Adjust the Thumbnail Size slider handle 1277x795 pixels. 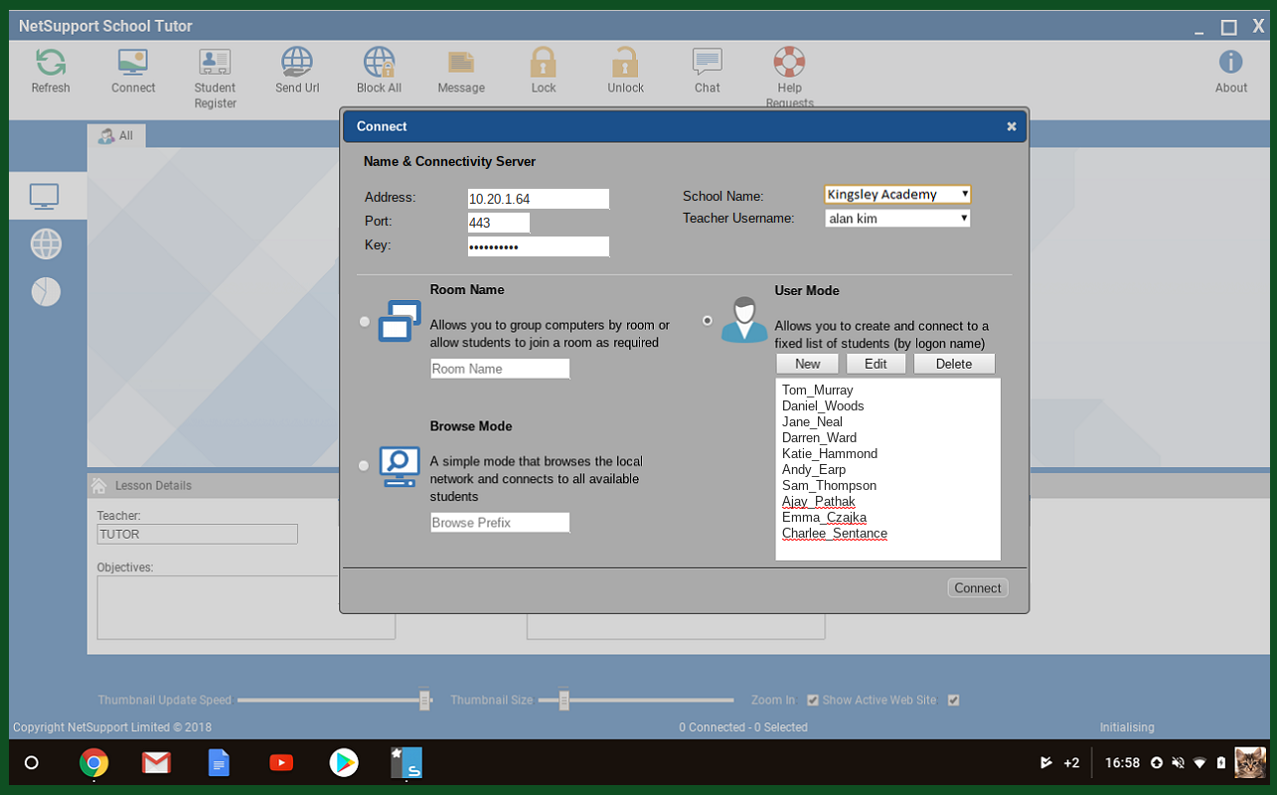tap(563, 701)
